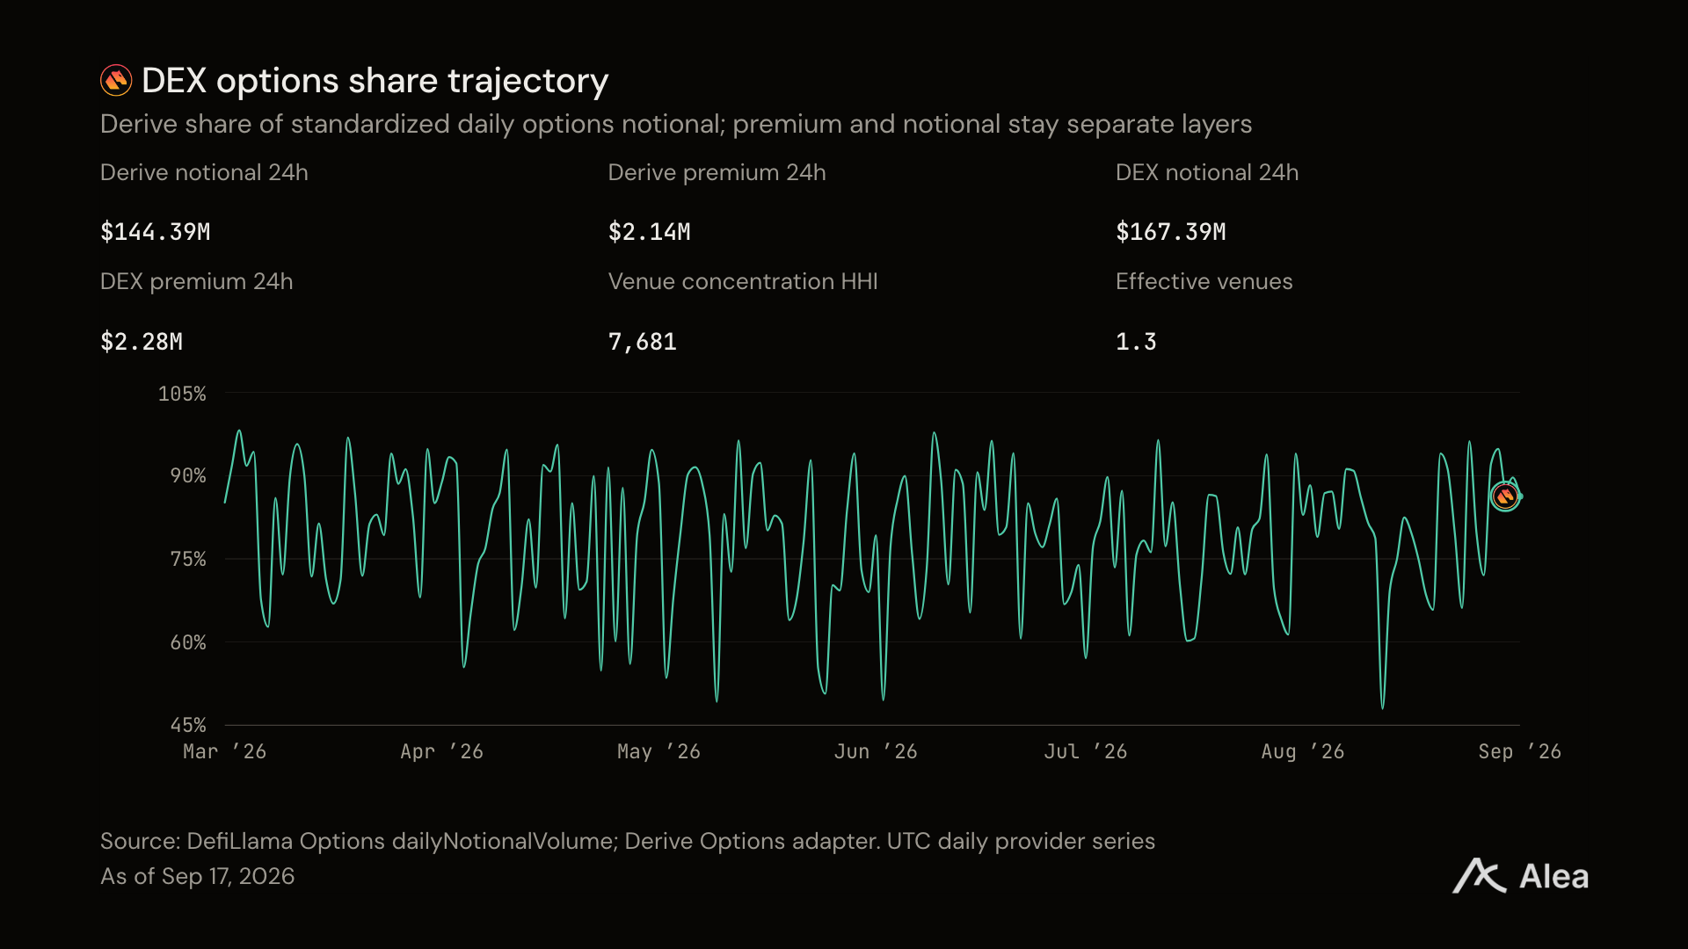Click the 105% y-axis label
Viewport: 1688px width, 949px height.
[182, 394]
